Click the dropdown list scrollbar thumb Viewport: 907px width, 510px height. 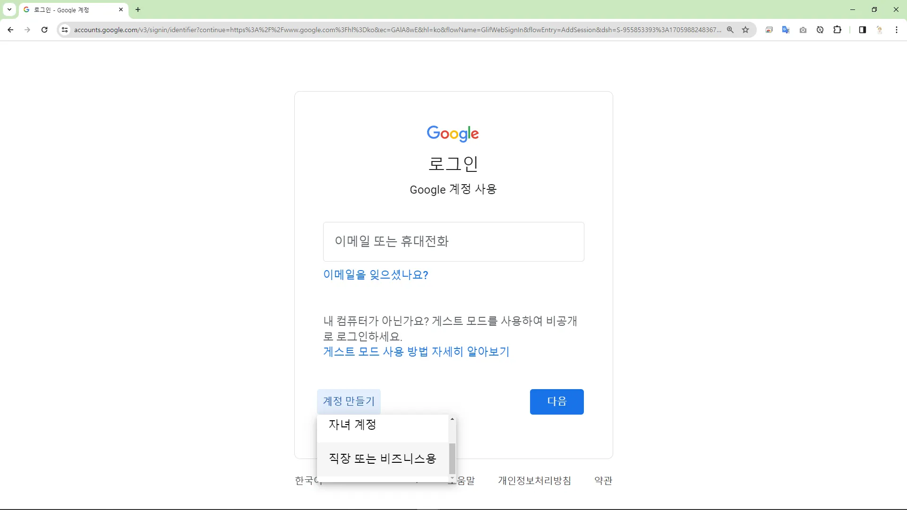point(452,459)
